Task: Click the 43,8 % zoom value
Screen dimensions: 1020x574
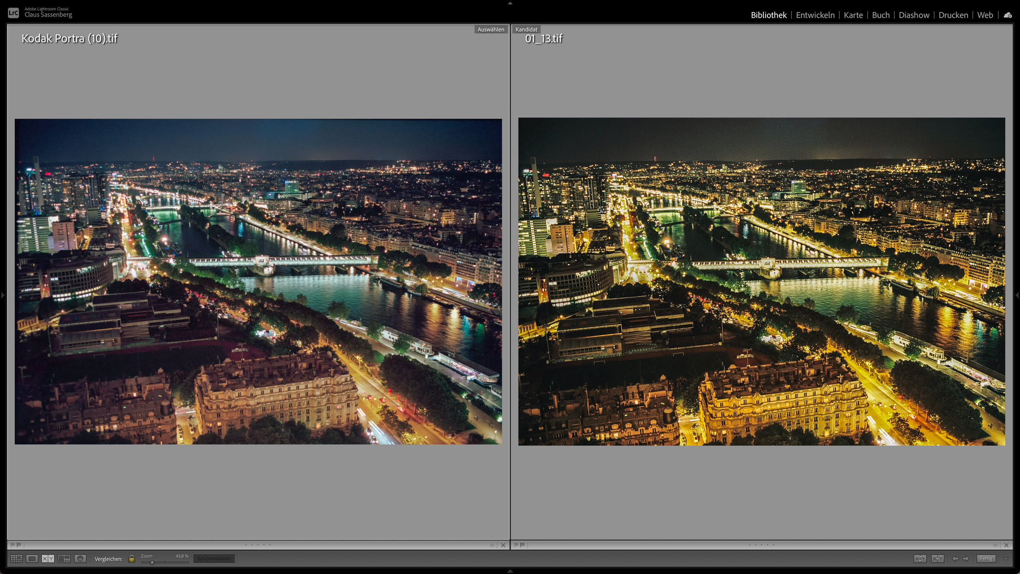Action: [182, 556]
